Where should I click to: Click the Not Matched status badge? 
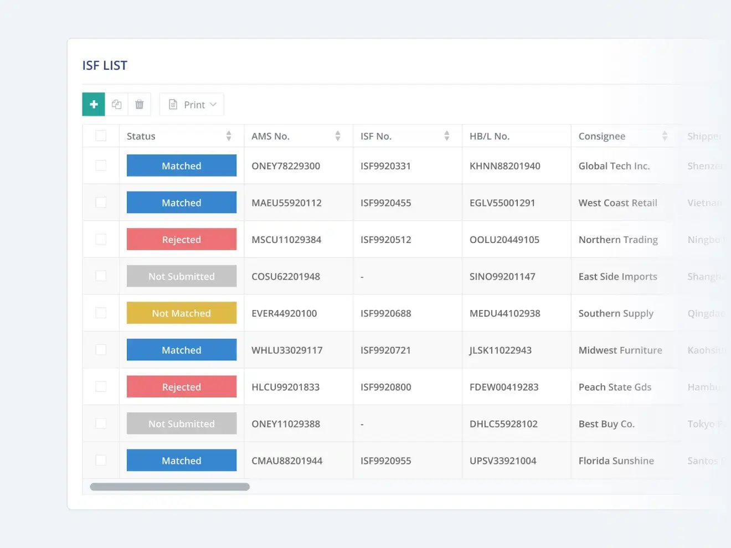click(x=182, y=313)
